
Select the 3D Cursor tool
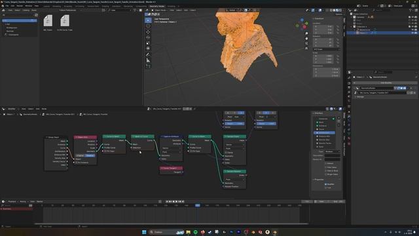[x=148, y=26]
